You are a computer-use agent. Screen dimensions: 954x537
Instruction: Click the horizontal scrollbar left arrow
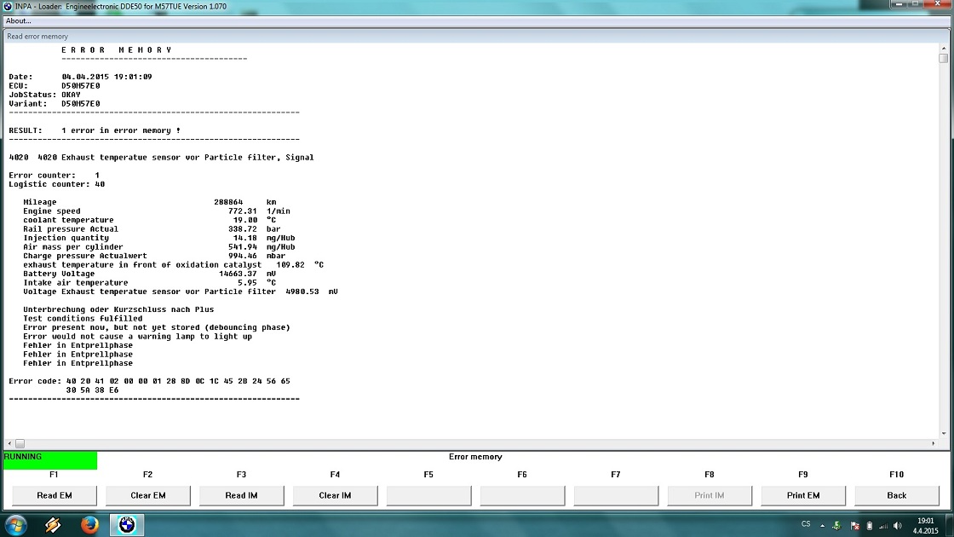pos(9,443)
